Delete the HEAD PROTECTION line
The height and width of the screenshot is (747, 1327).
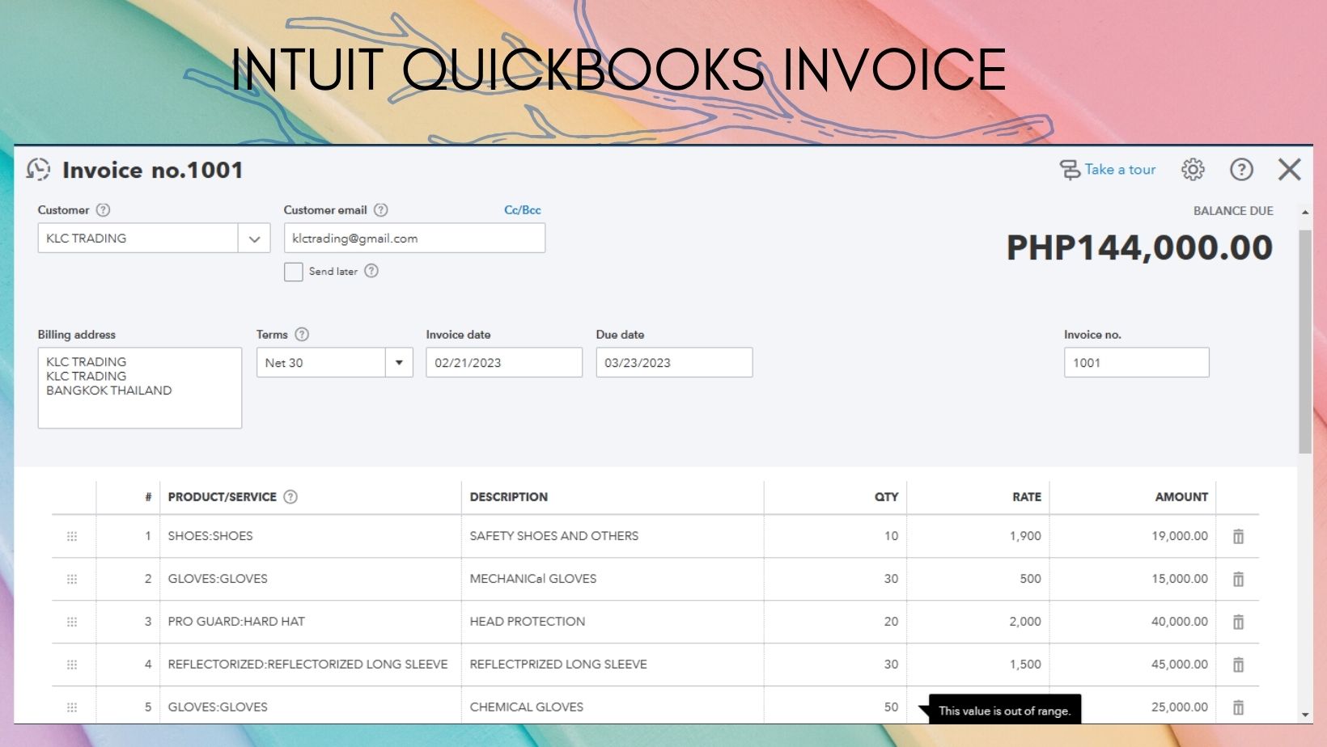[1238, 622]
